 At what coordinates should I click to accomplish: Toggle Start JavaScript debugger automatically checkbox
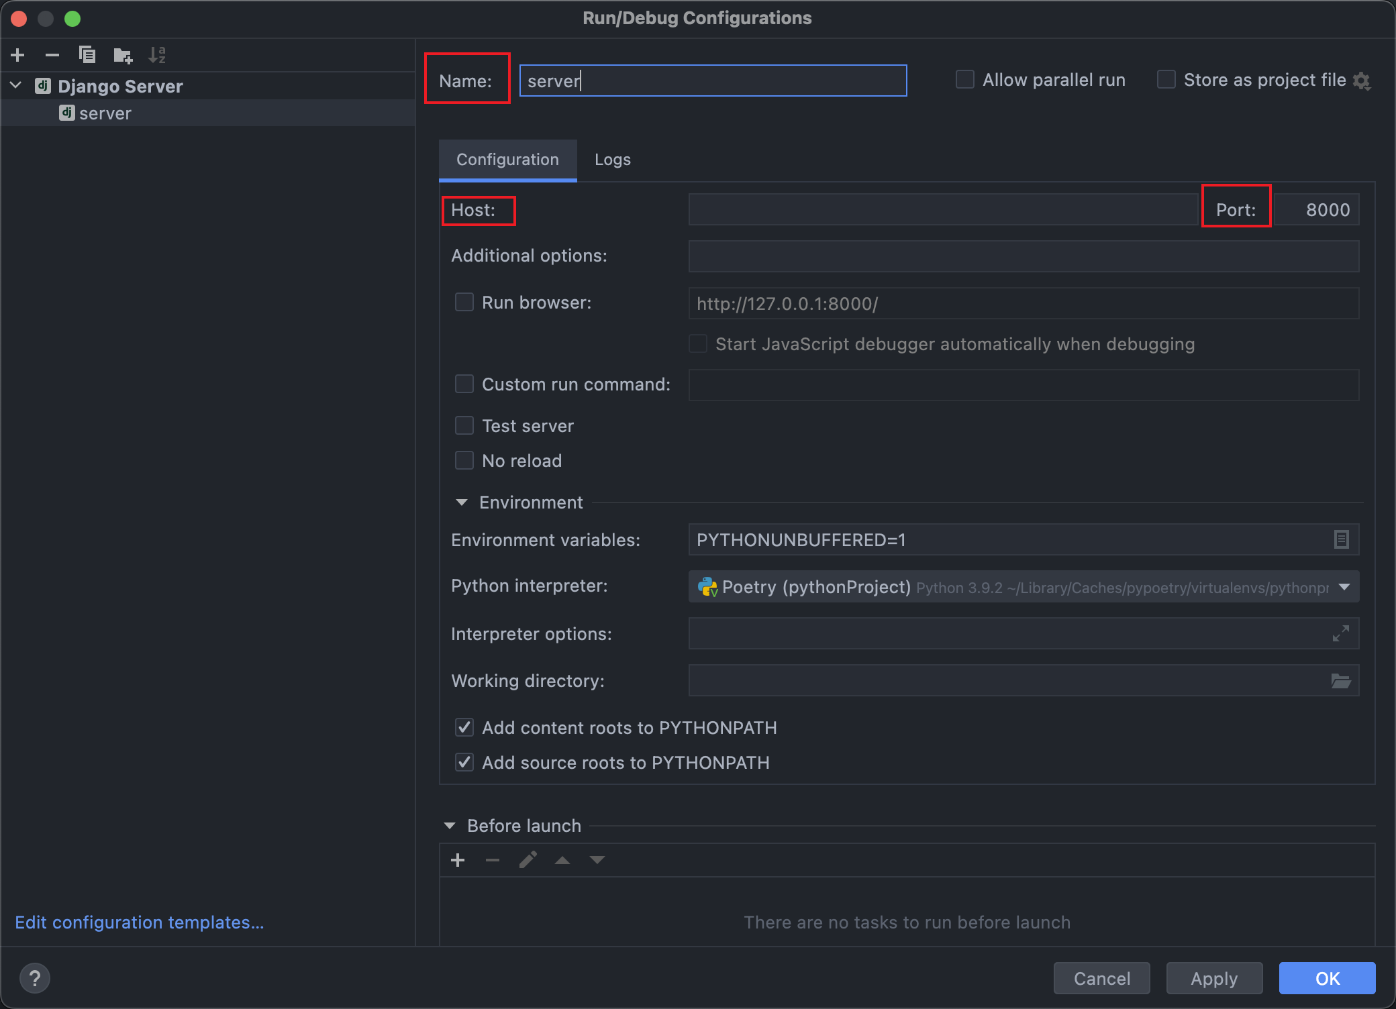click(x=698, y=343)
